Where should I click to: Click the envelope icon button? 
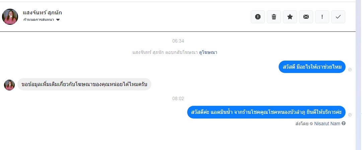[306, 17]
